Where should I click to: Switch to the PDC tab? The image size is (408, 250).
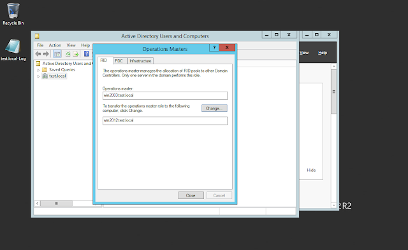click(120, 60)
